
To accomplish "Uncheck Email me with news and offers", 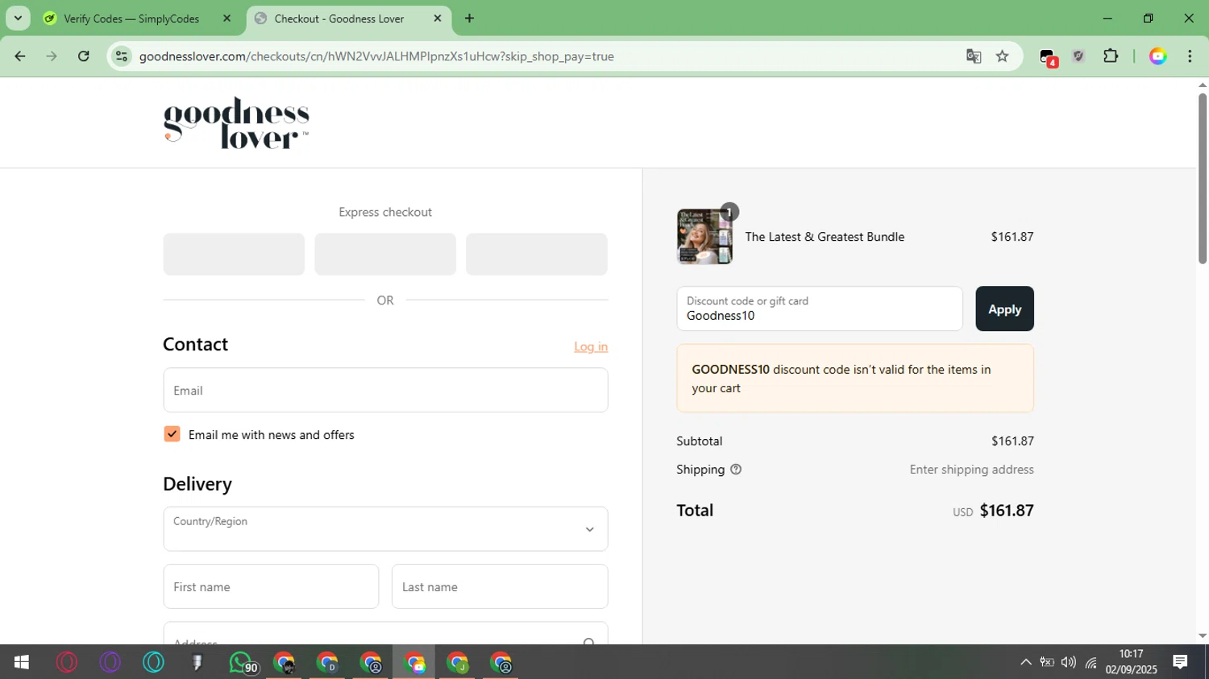I will [x=172, y=434].
